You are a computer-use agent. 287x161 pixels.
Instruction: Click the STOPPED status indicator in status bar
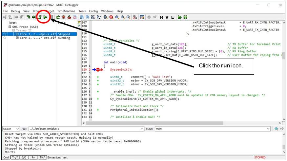pyautogui.click(x=260, y=157)
